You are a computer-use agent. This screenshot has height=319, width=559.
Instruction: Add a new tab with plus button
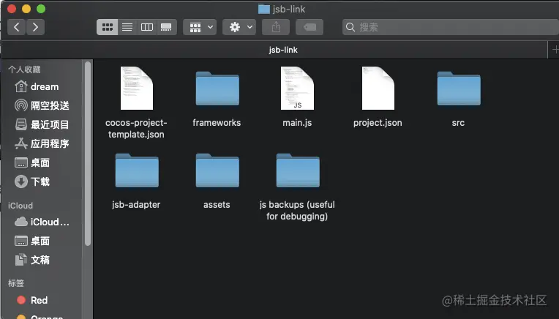[x=554, y=50]
